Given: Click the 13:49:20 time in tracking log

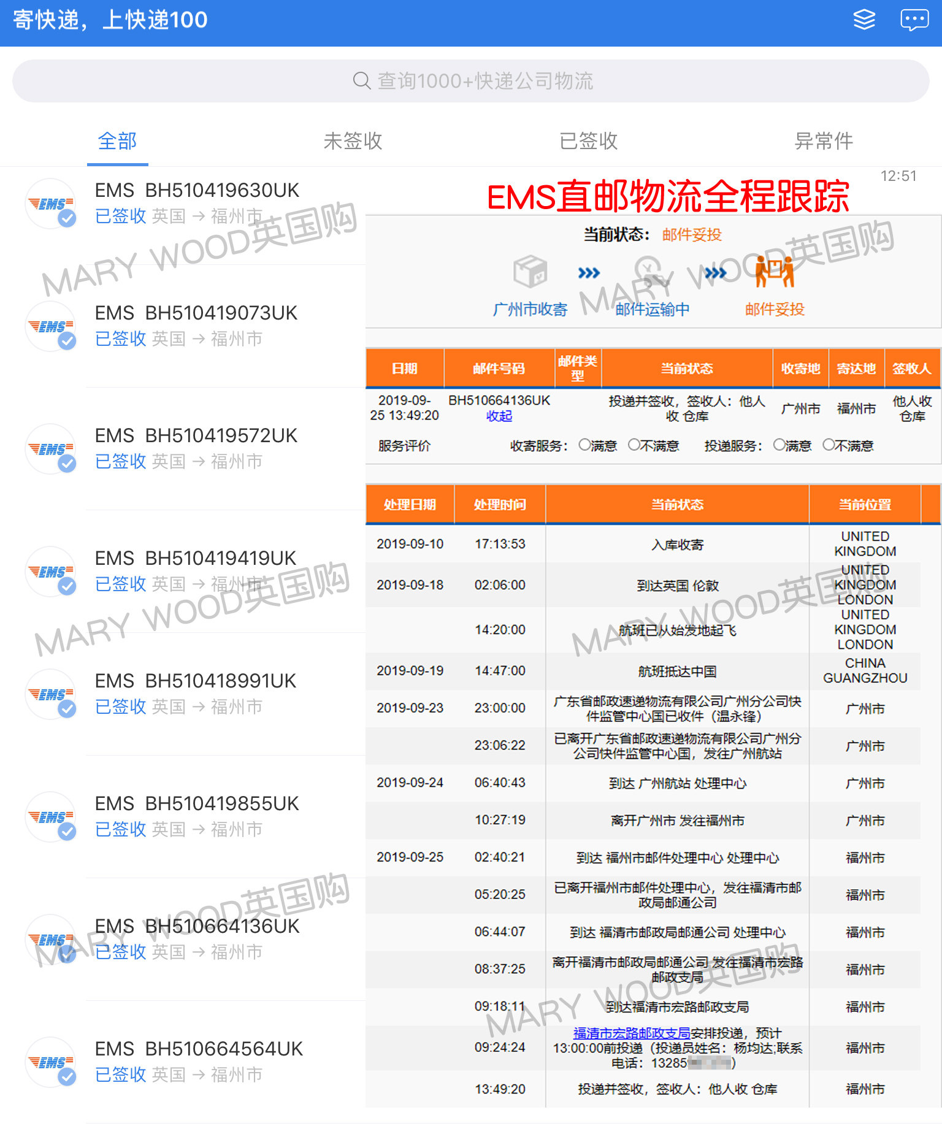Looking at the screenshot, I should [x=500, y=1089].
